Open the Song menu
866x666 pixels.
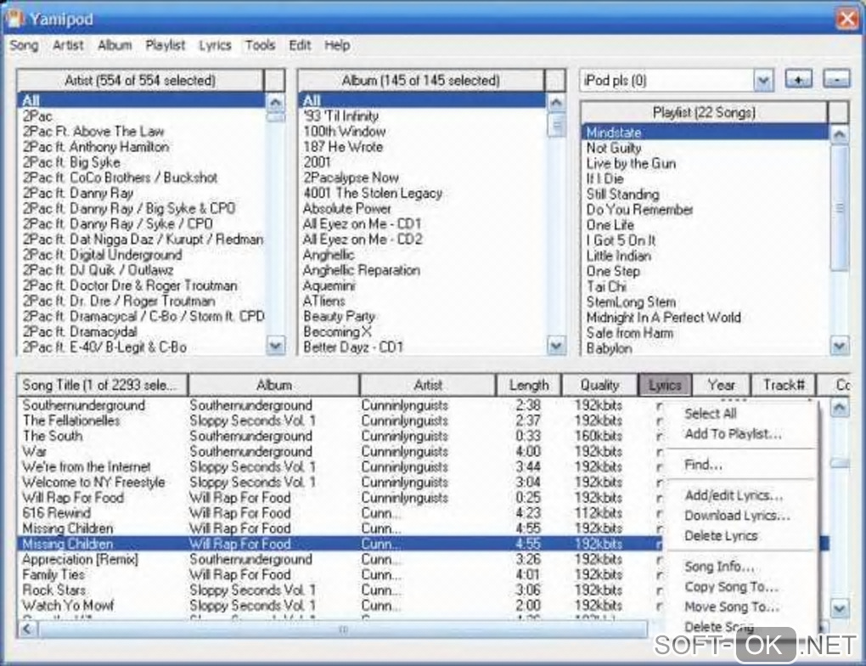pyautogui.click(x=24, y=45)
